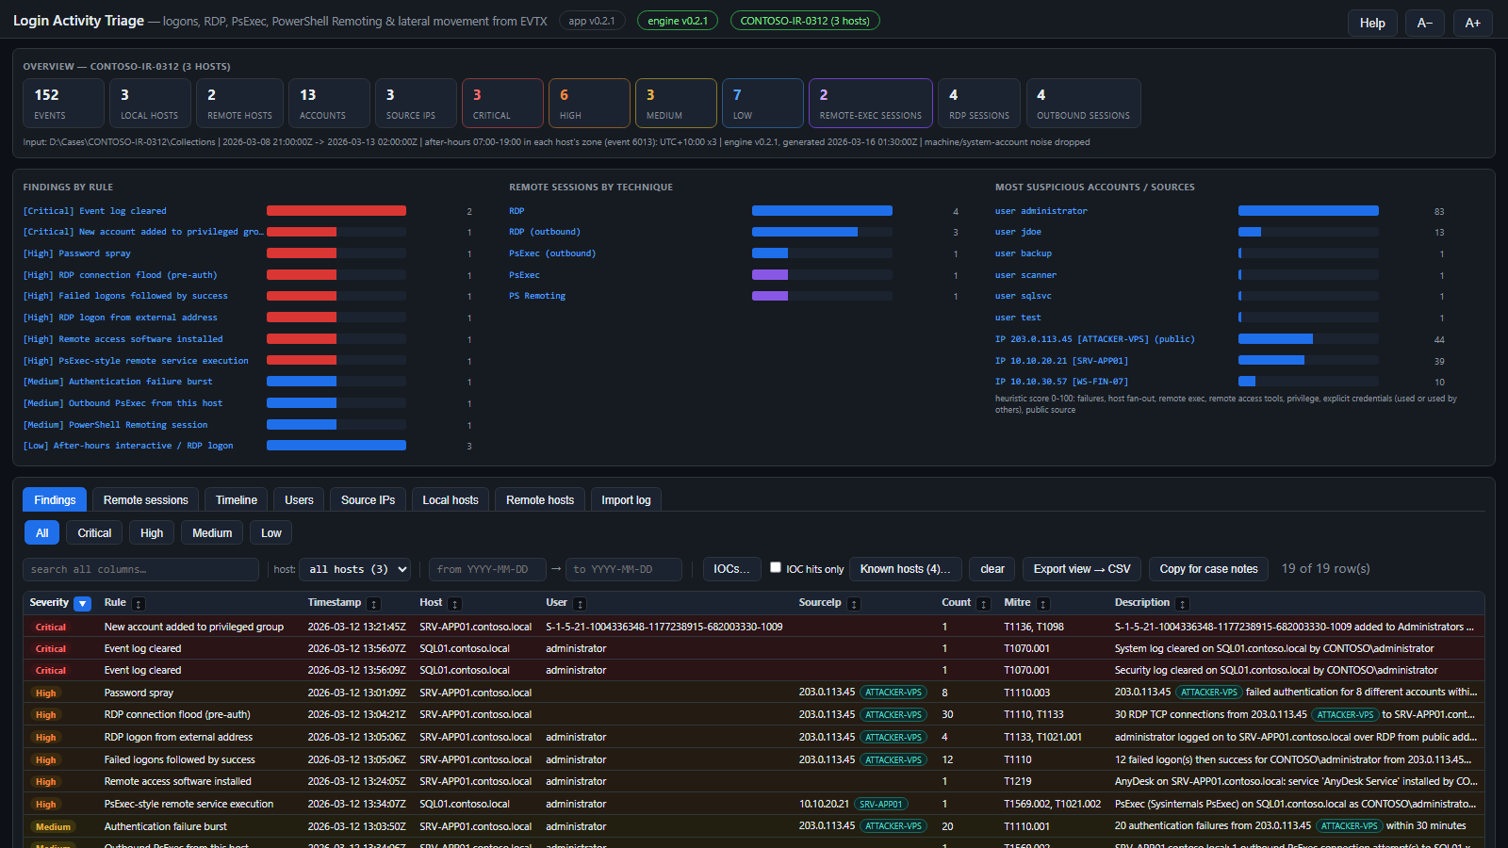Decrease font size with A− button
This screenshot has height=848, width=1508.
pos(1425,23)
